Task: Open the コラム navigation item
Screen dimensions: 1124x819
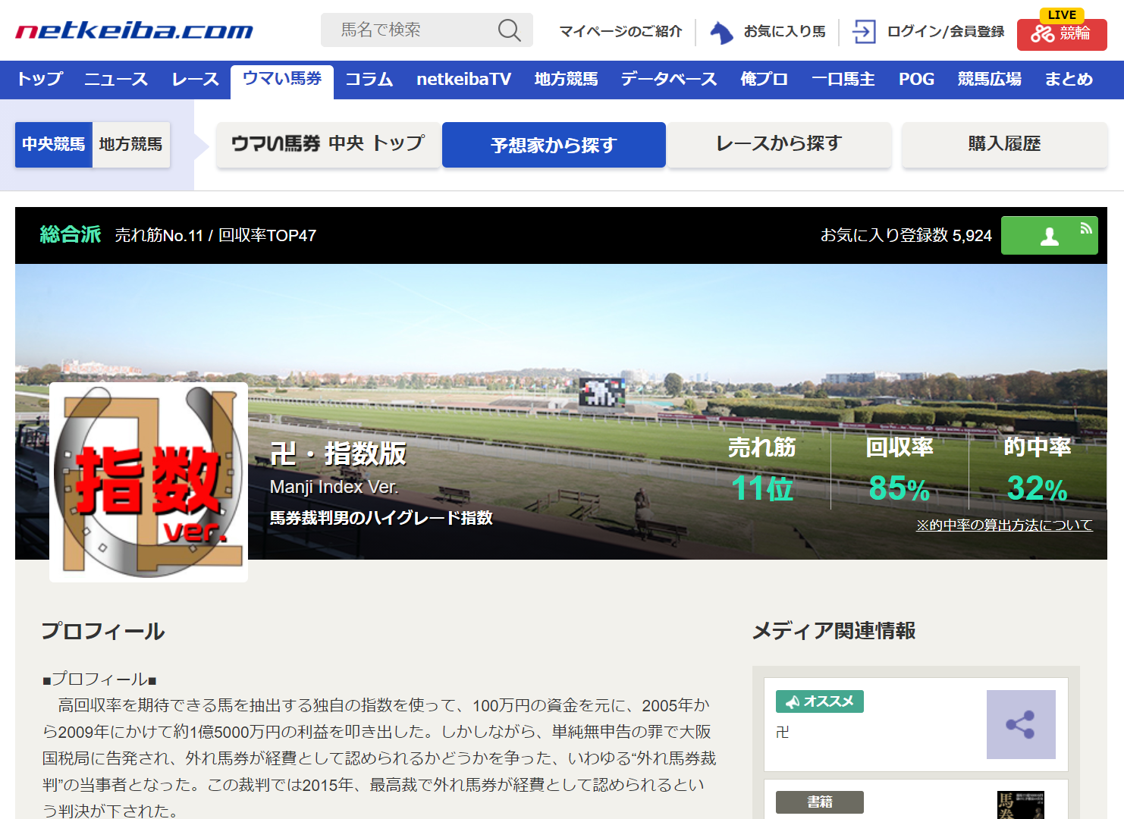Action: click(369, 79)
